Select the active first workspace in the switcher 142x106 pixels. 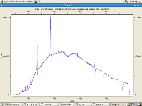click(133, 104)
